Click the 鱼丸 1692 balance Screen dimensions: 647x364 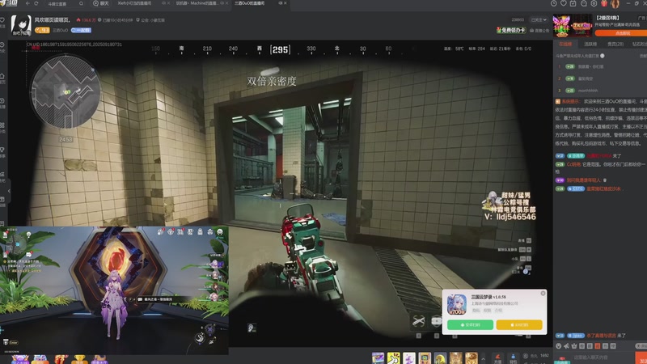[x=536, y=355]
